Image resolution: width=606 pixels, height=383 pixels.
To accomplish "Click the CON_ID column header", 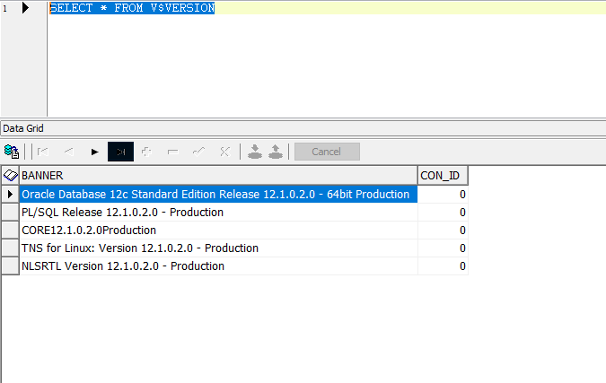I will pyautogui.click(x=443, y=175).
